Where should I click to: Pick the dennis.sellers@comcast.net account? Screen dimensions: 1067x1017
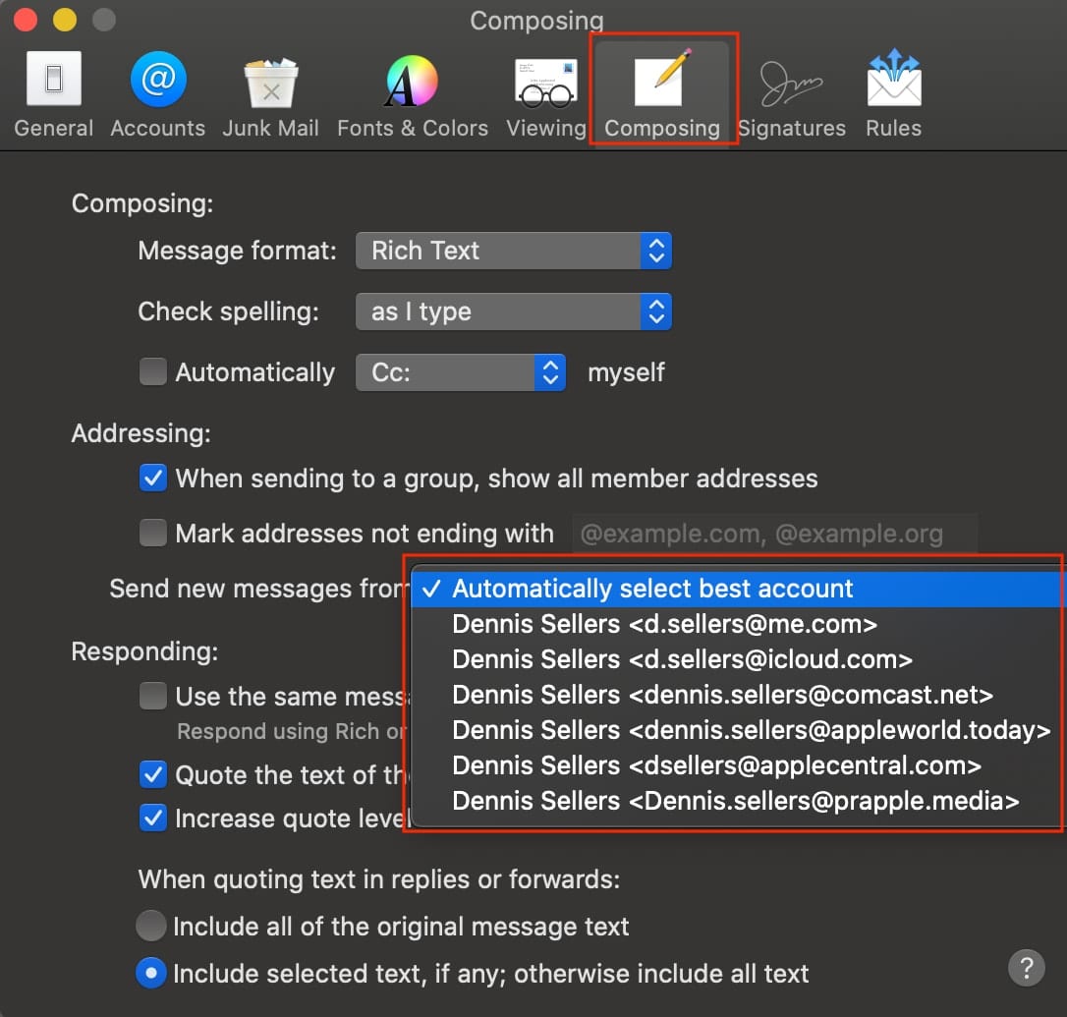click(x=722, y=695)
